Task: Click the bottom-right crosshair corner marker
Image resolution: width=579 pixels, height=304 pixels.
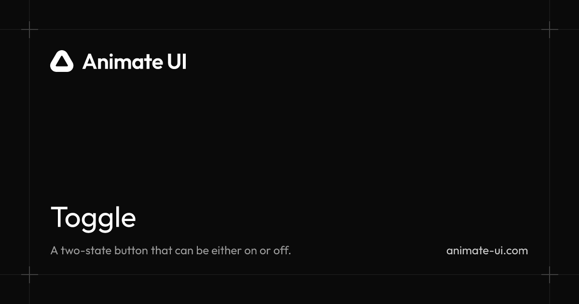Action: pyautogui.click(x=550, y=275)
